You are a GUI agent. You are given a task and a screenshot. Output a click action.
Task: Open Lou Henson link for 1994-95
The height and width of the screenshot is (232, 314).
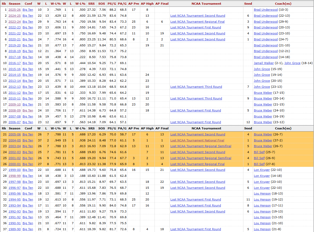(x=262, y=199)
